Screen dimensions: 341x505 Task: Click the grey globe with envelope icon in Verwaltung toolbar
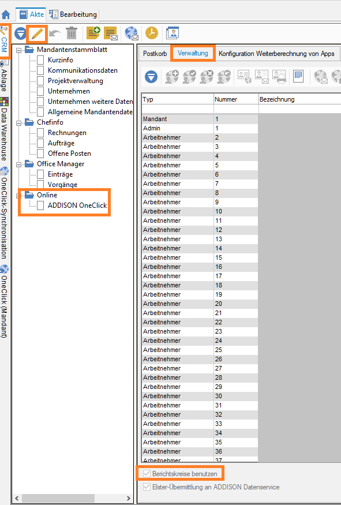(321, 77)
